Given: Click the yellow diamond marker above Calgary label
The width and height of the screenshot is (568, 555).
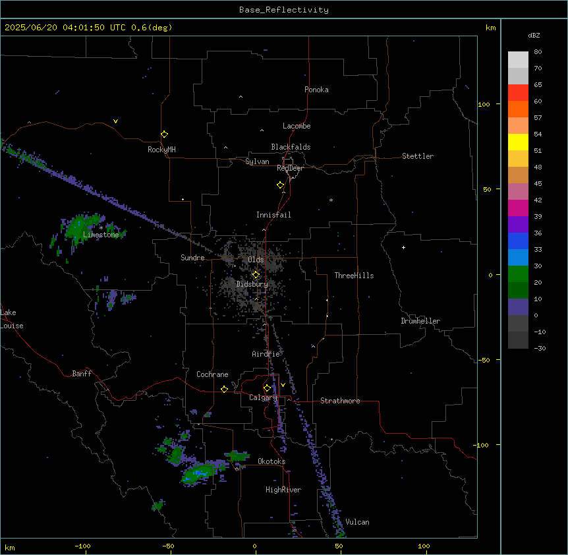Looking at the screenshot, I should (x=267, y=388).
